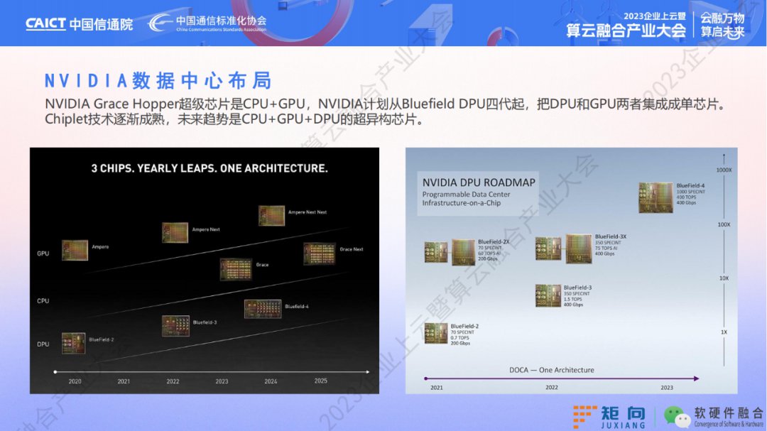Select the Grace CPU chip image
Image resolution: width=767 pixels, height=431 pixels.
[236, 269]
